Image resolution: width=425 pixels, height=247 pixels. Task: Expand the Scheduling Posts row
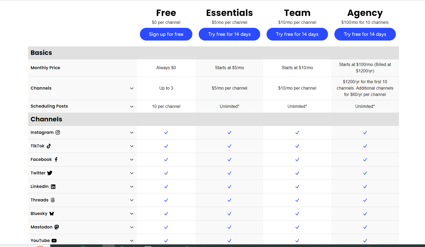pyautogui.click(x=132, y=107)
